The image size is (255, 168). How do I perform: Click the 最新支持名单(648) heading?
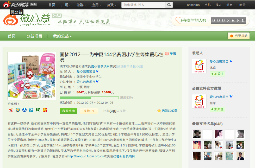click(x=207, y=124)
